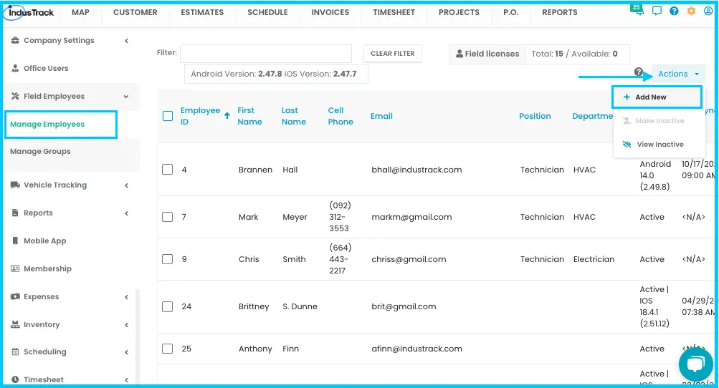
Task: Sort by the First Name column header
Action: click(x=249, y=116)
